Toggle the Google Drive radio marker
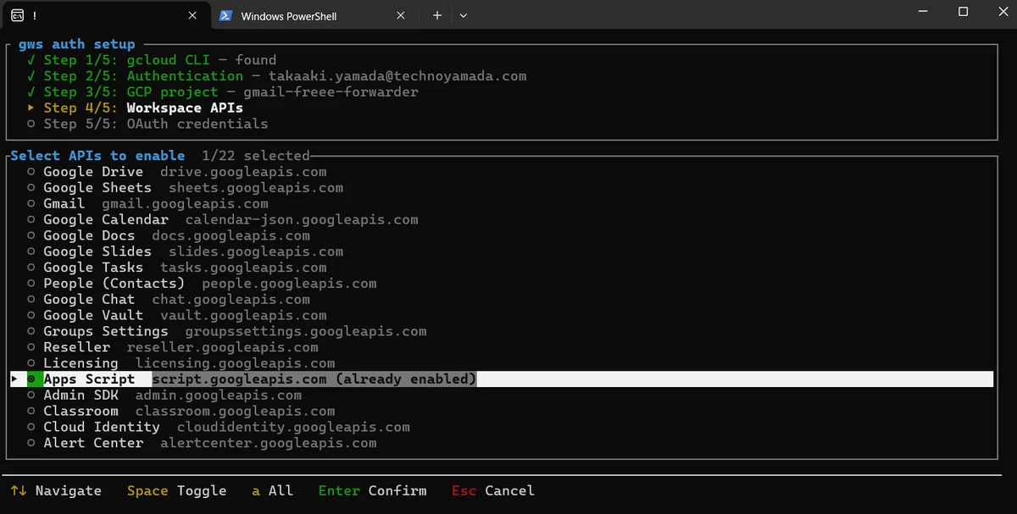This screenshot has height=514, width=1017. pyautogui.click(x=31, y=172)
